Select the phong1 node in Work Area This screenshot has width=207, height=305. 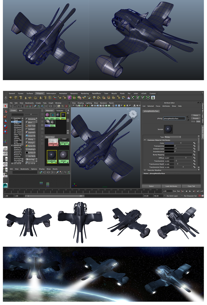64,157
